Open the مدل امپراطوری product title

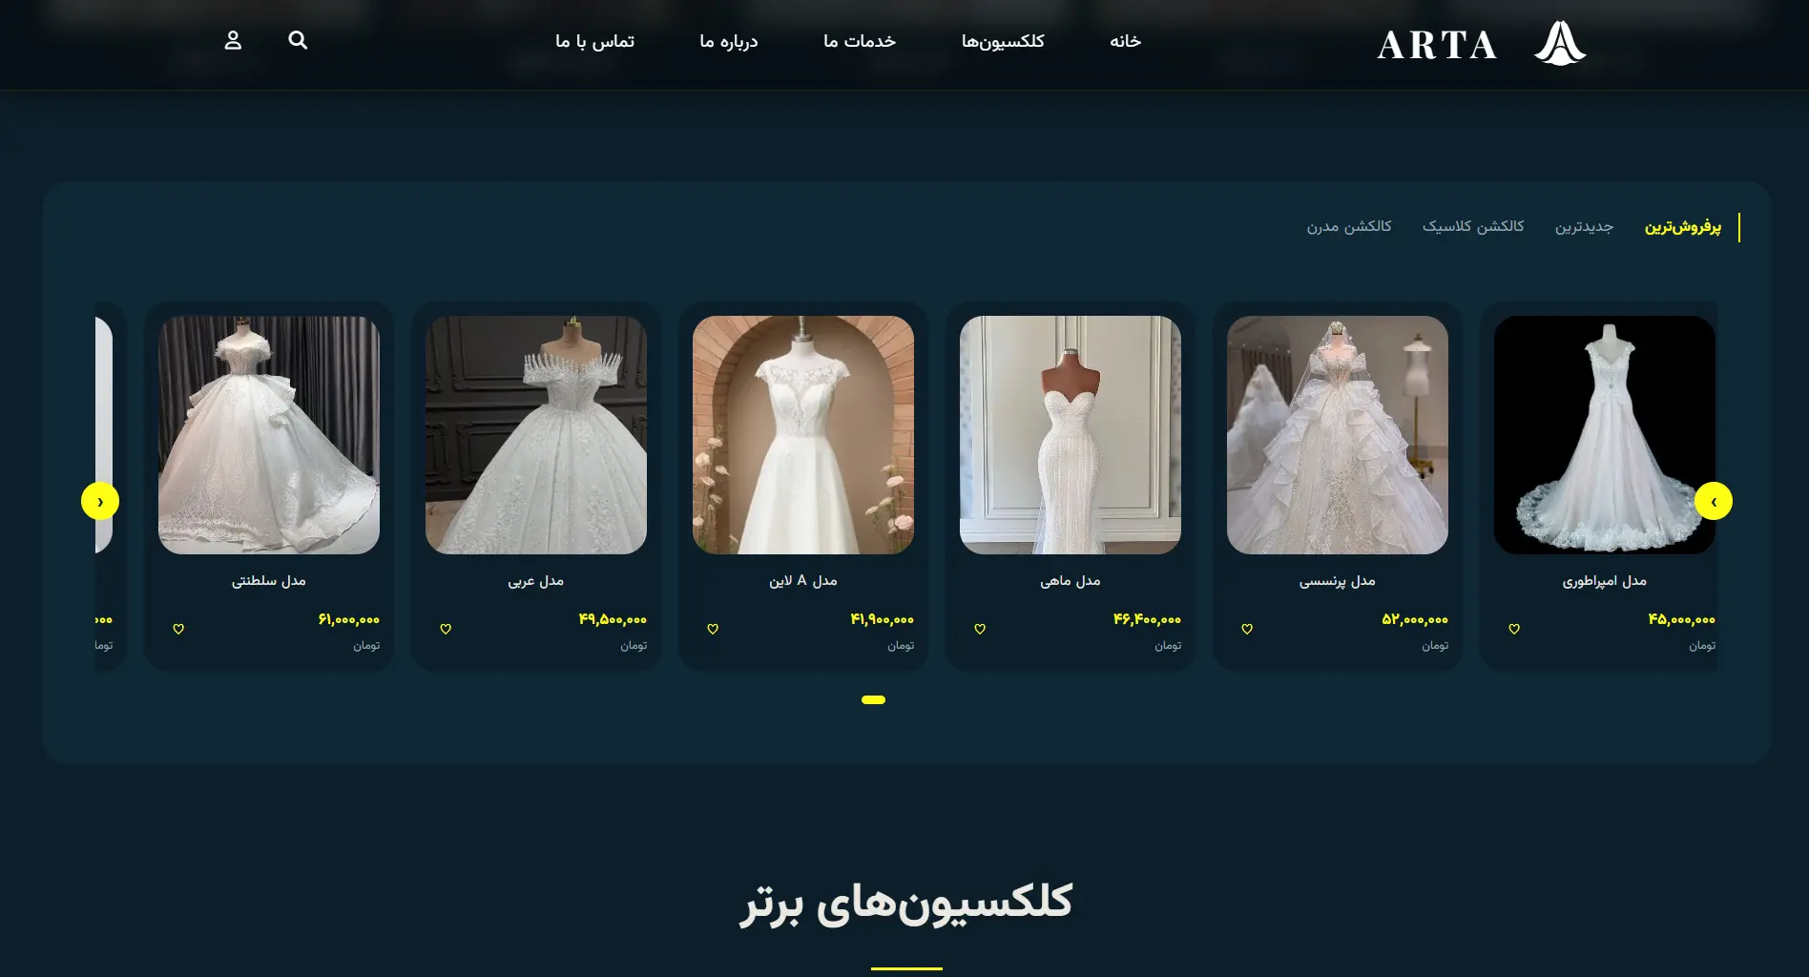tap(1605, 581)
